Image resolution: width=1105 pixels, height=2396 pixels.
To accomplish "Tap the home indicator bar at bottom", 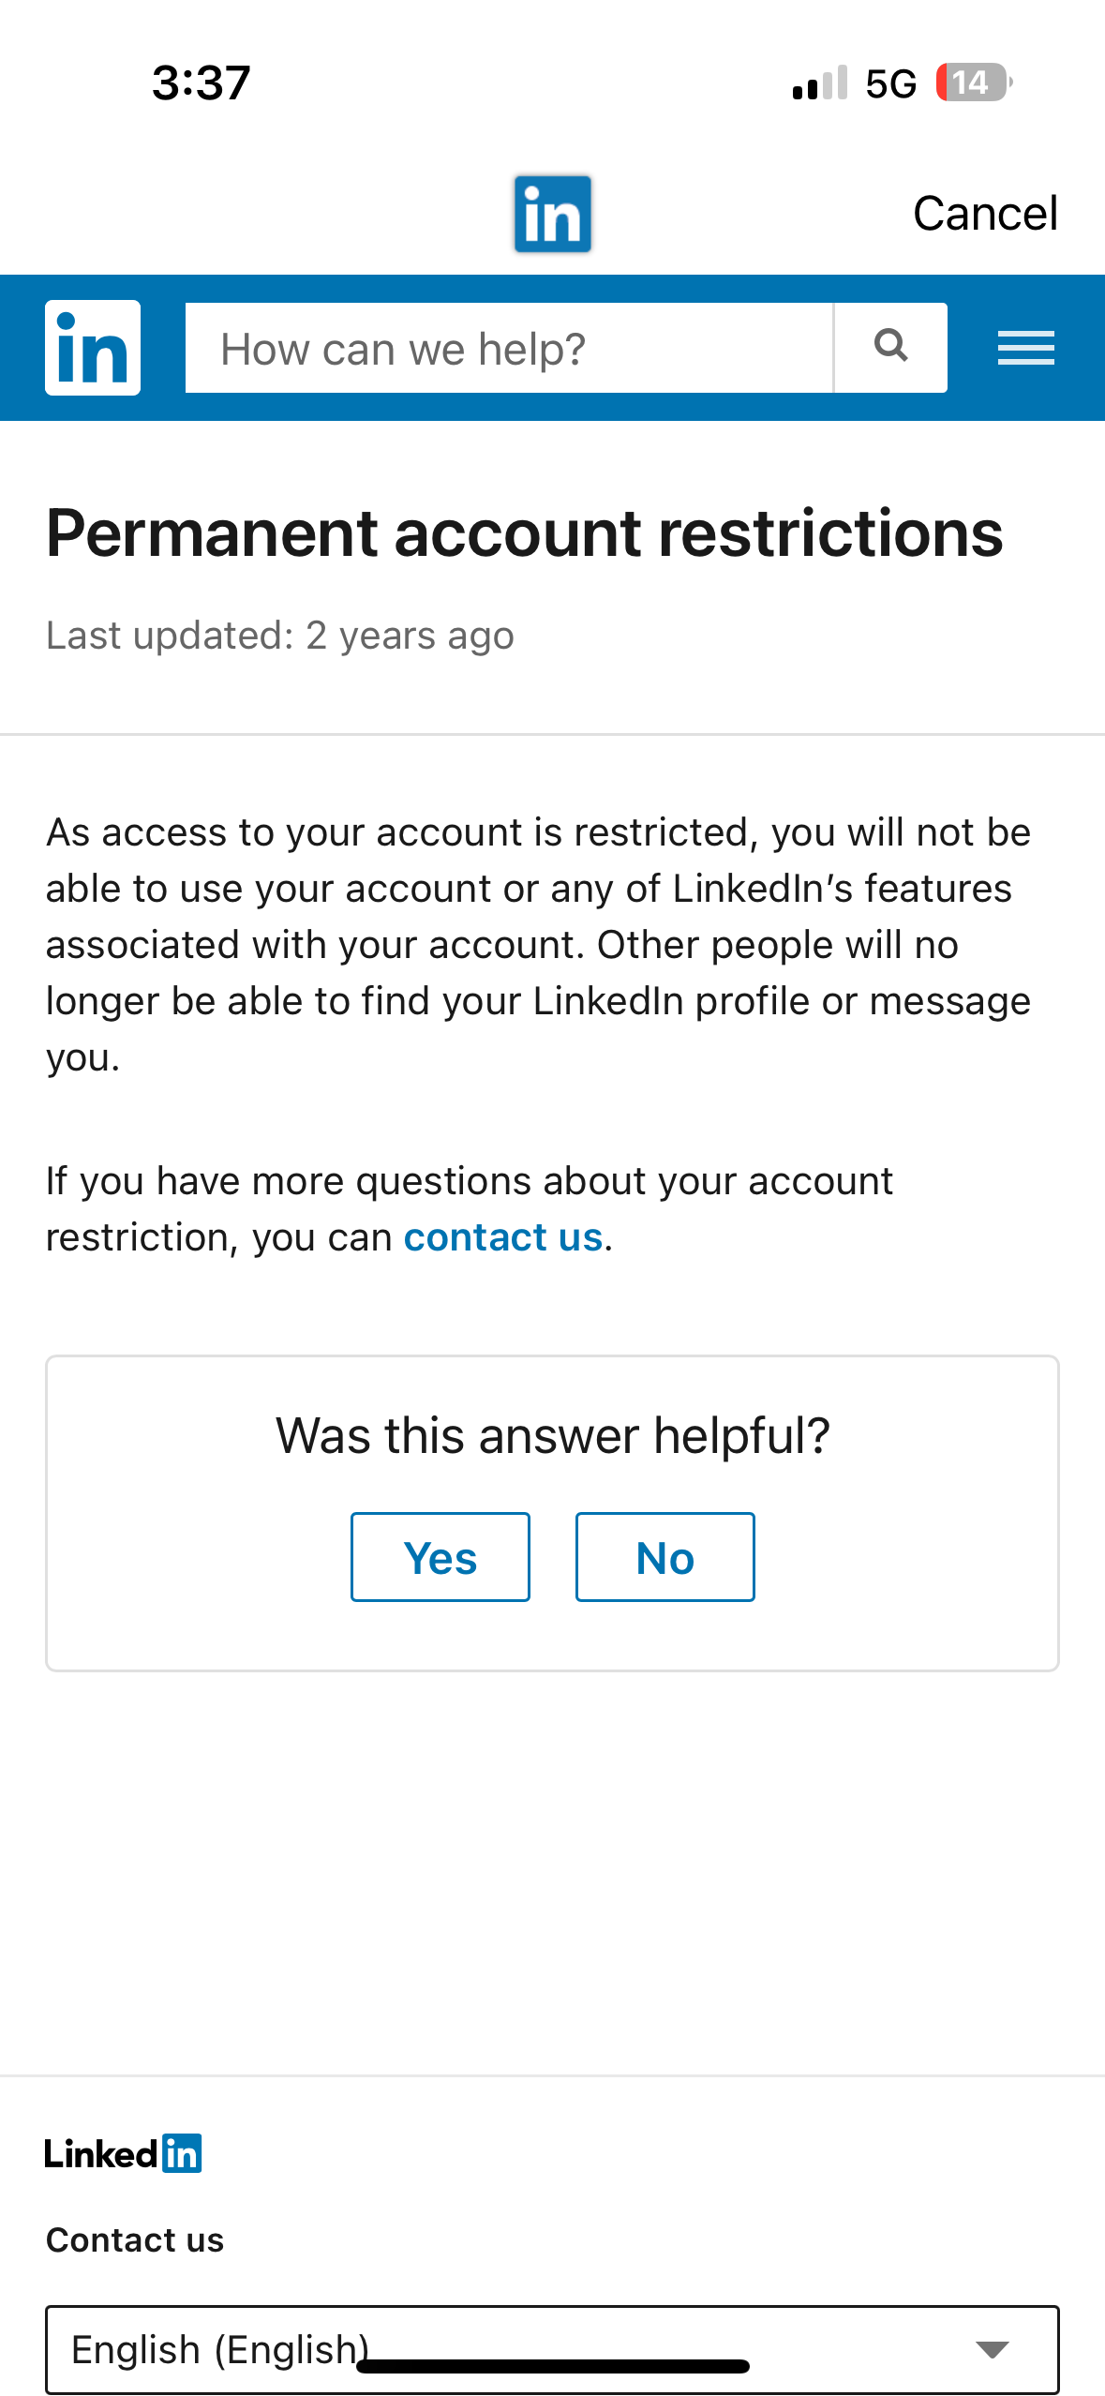I will pos(552,2367).
